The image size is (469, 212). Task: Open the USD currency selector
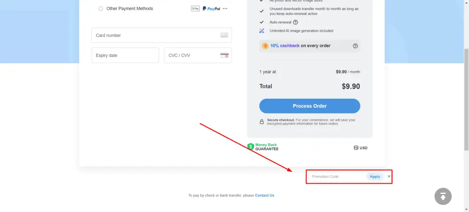point(361,148)
